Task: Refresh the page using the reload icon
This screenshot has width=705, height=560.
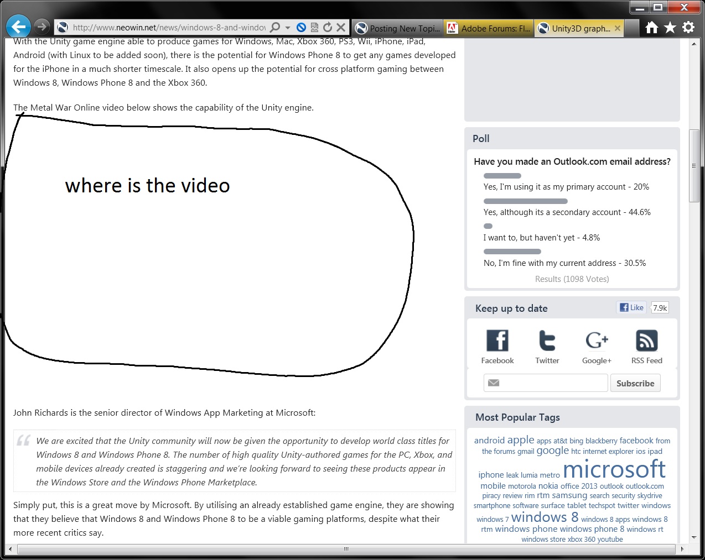Action: pyautogui.click(x=327, y=27)
